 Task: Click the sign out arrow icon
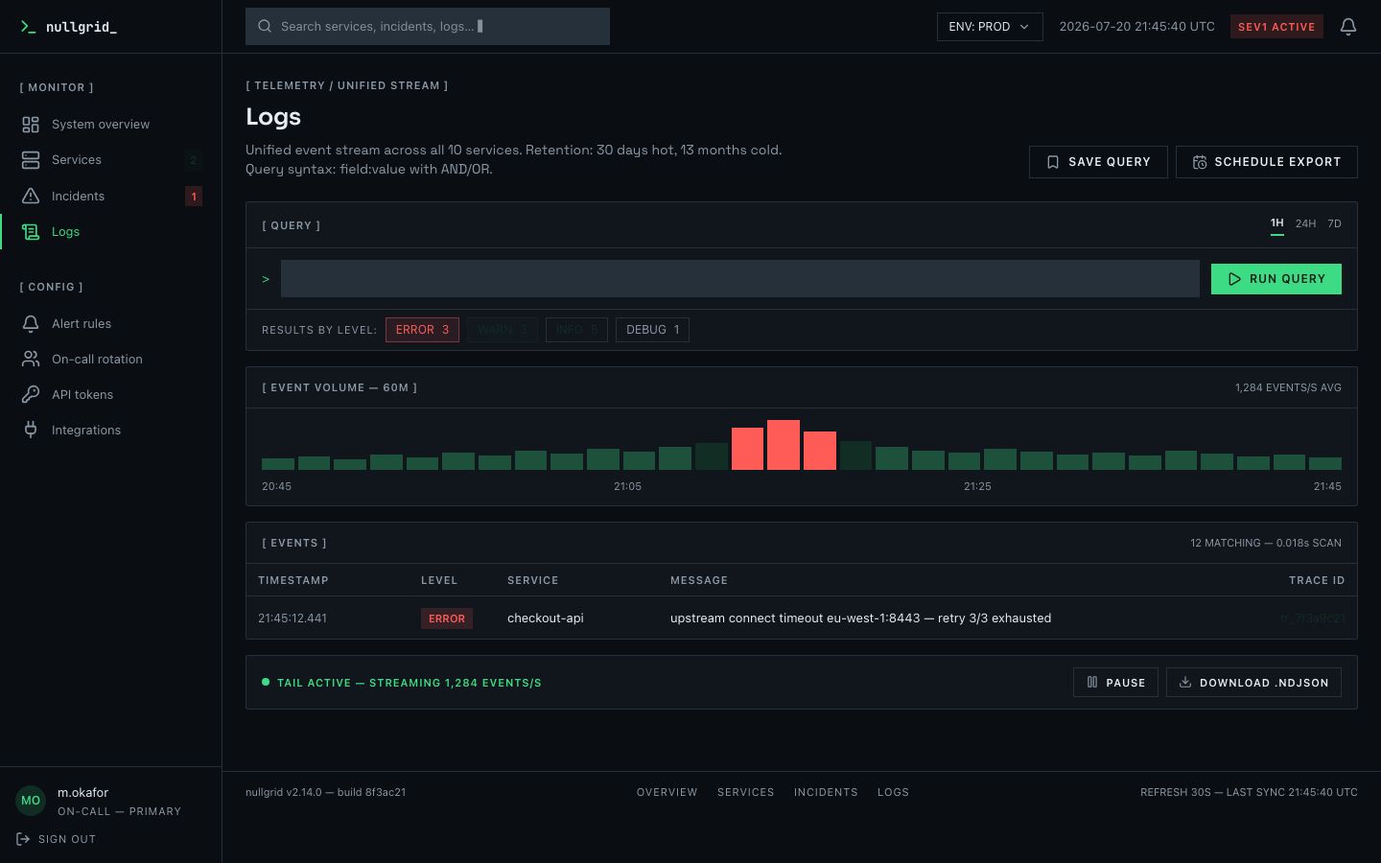coord(23,839)
